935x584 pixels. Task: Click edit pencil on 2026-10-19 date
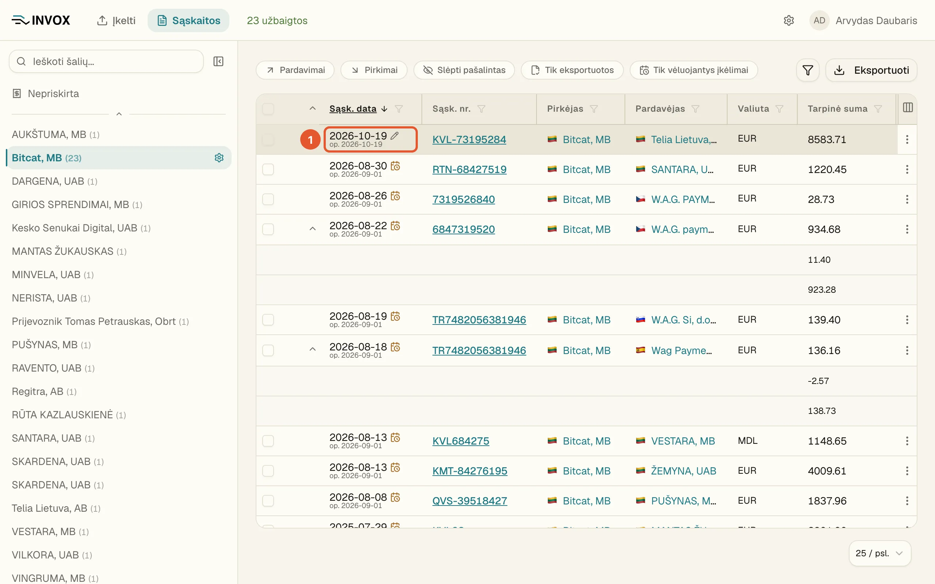(394, 135)
